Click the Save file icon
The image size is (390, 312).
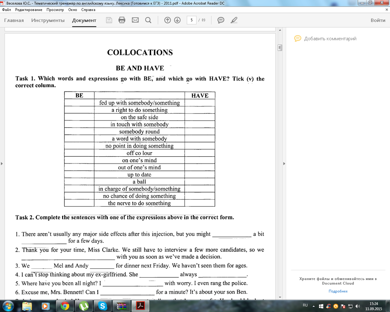tap(110, 20)
